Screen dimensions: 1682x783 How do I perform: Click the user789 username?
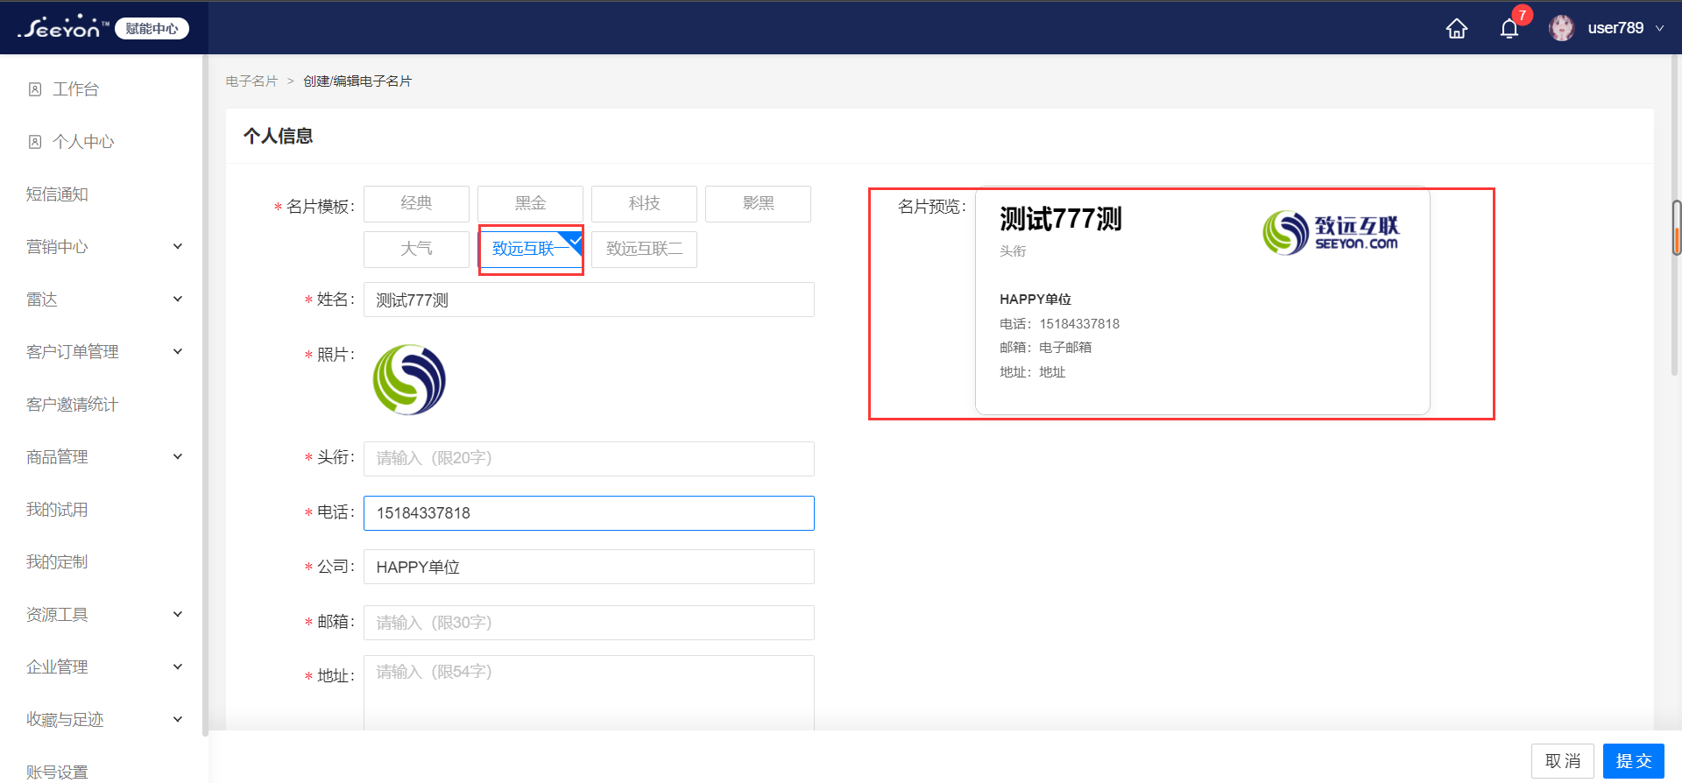coord(1615,28)
